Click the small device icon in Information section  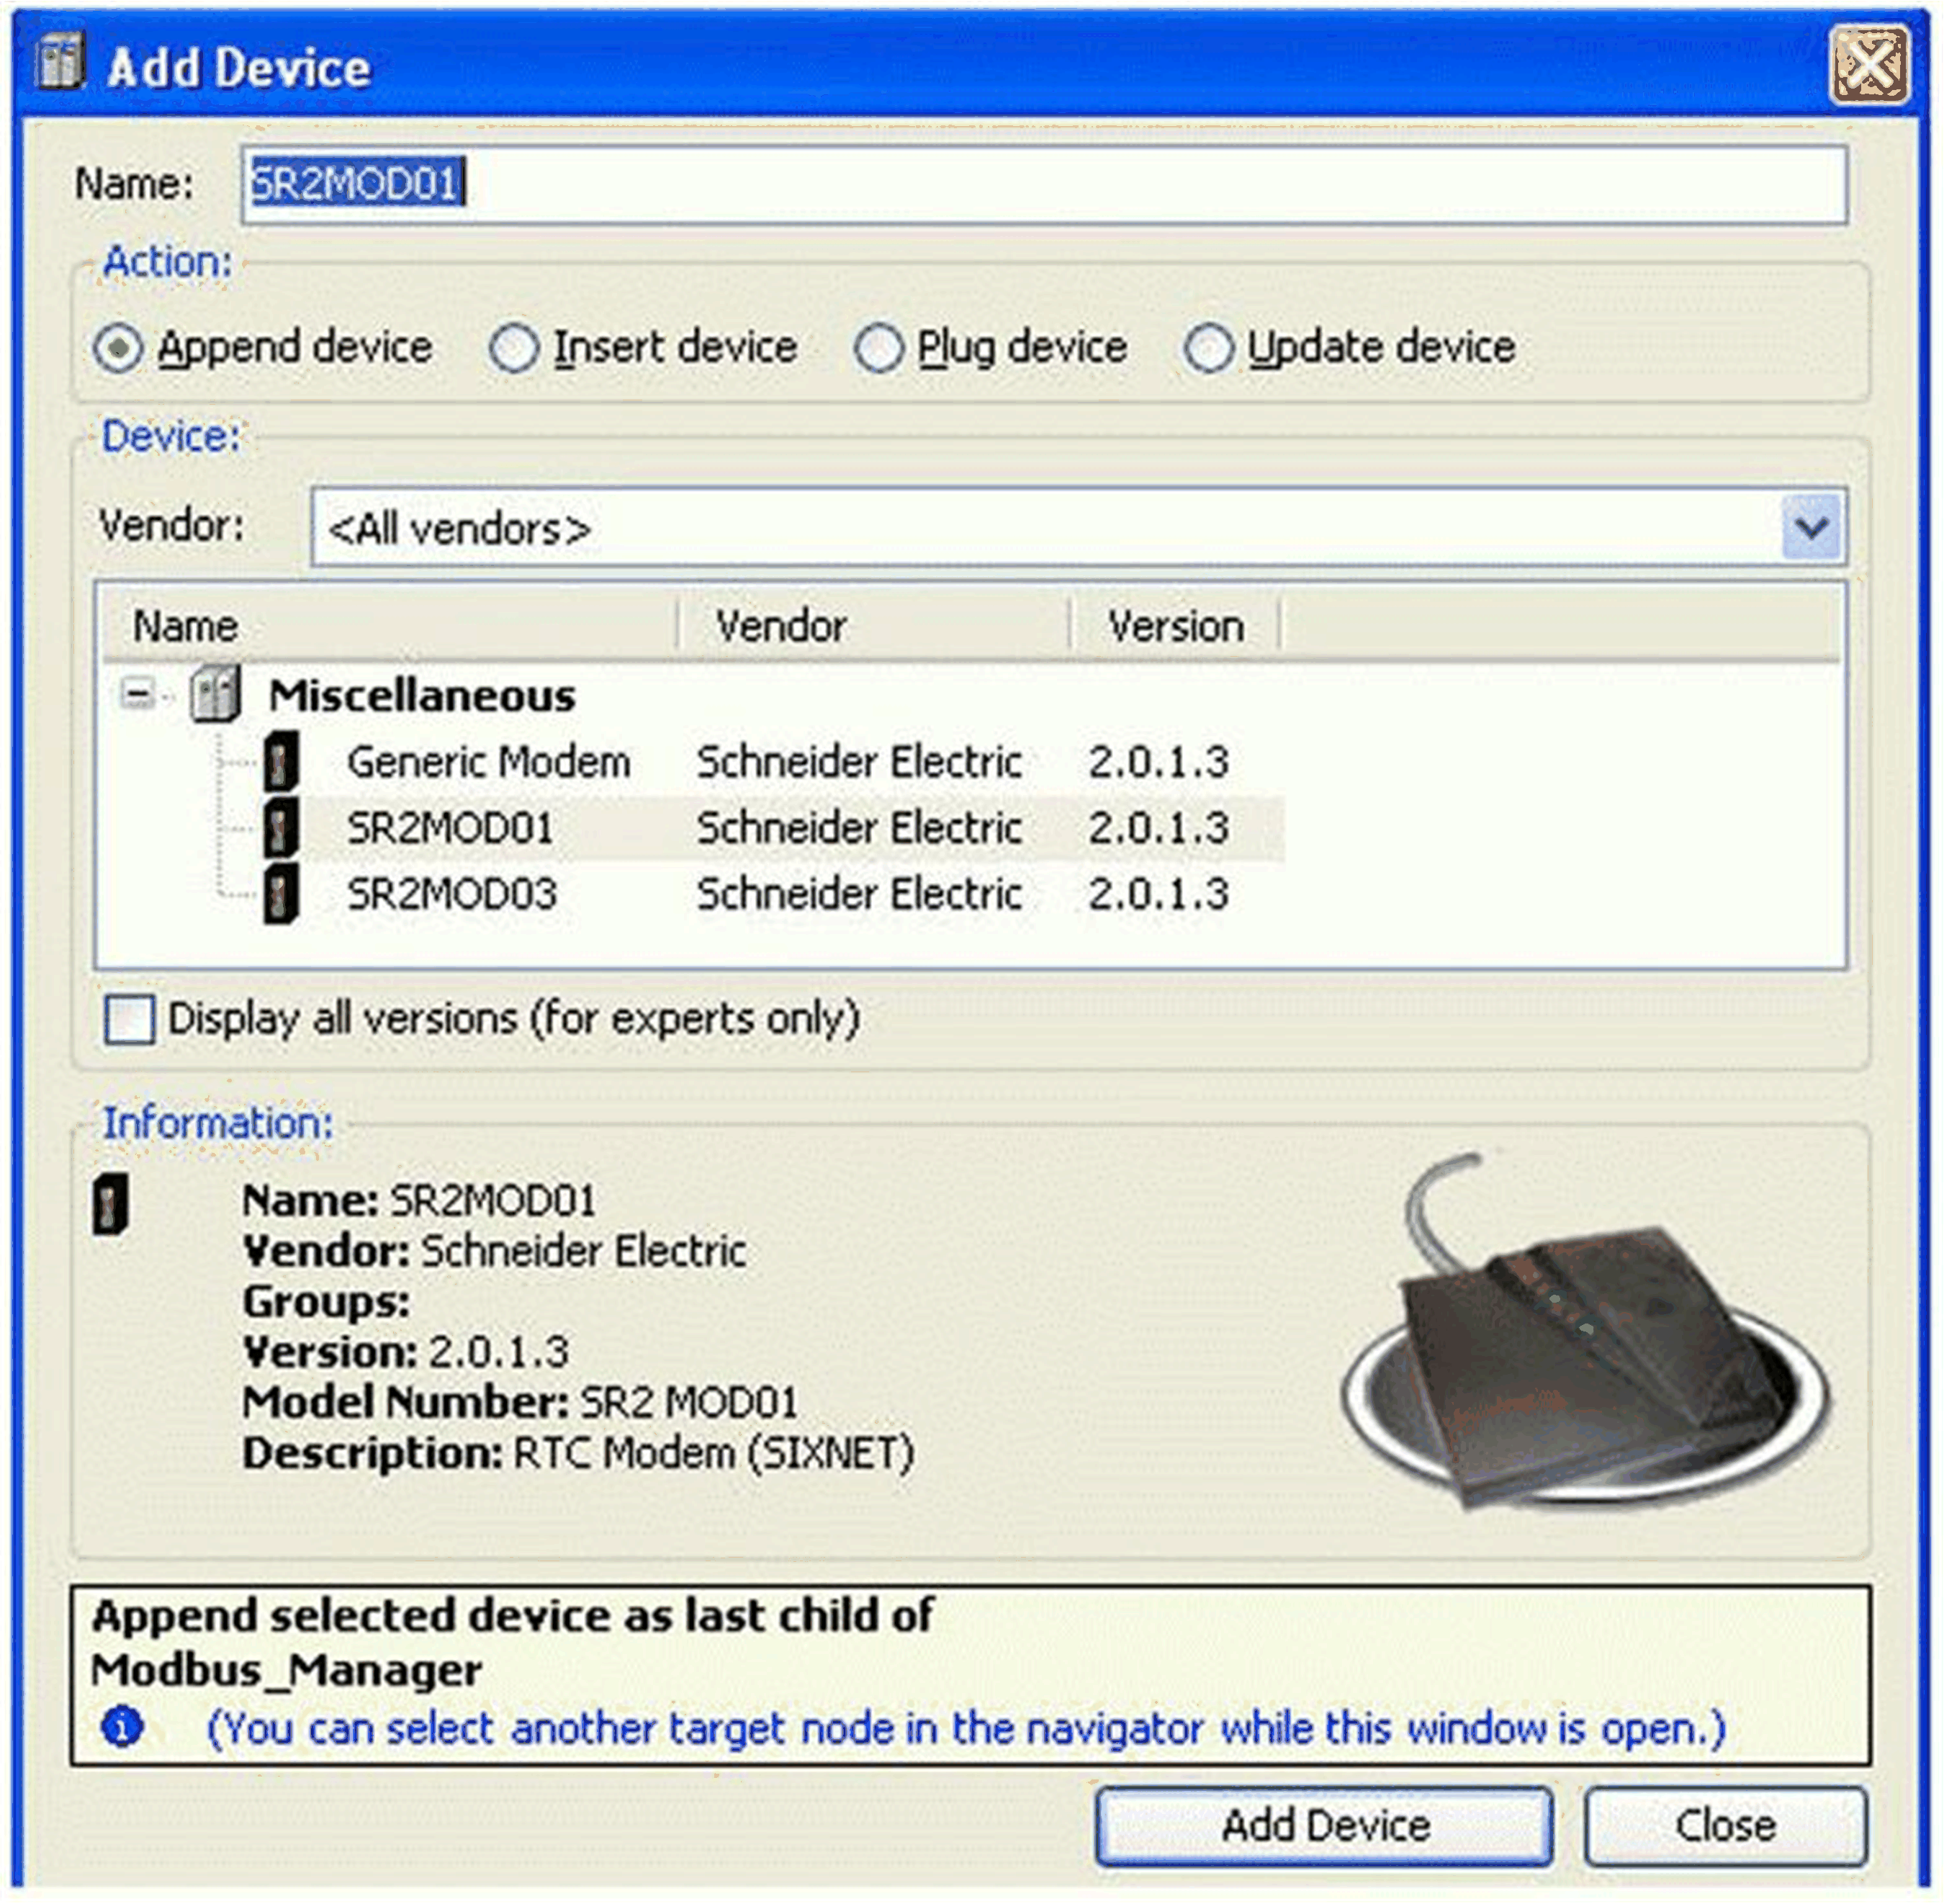pyautogui.click(x=111, y=1204)
